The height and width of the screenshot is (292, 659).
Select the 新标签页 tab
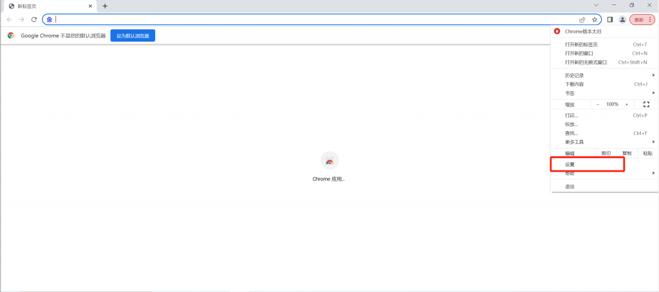[50, 6]
